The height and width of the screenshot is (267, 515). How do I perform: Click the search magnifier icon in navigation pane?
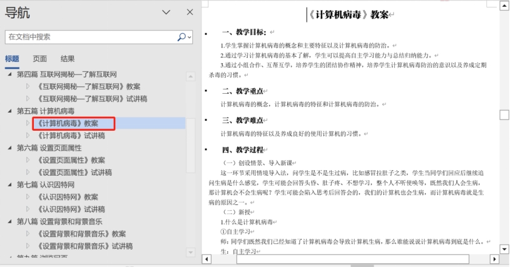[x=180, y=37]
